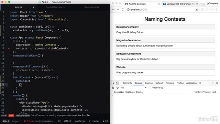The height and width of the screenshot is (124, 220).
Task: Click the red lint error dot on line 11
Action: click(9, 49)
